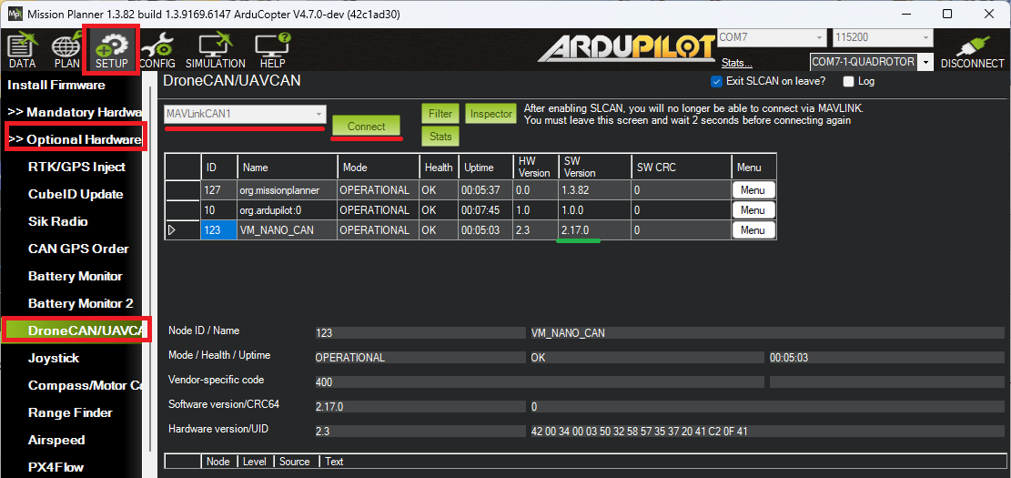Select Battery Monitor in sidebar
Screen dimensions: 1011x478
75,276
